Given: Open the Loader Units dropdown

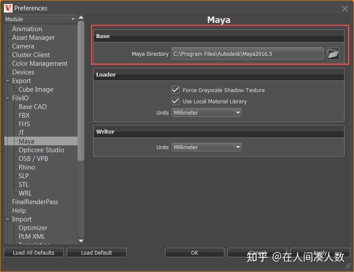Looking at the screenshot, I should pos(238,112).
